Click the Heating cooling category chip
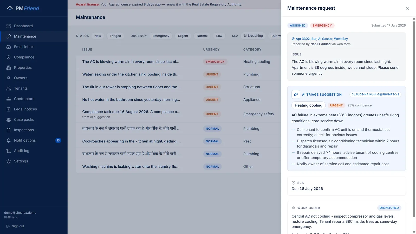This screenshot has height=234, width=416. (x=308, y=105)
